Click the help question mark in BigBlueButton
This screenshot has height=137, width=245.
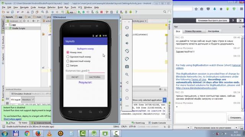(x=233, y=21)
